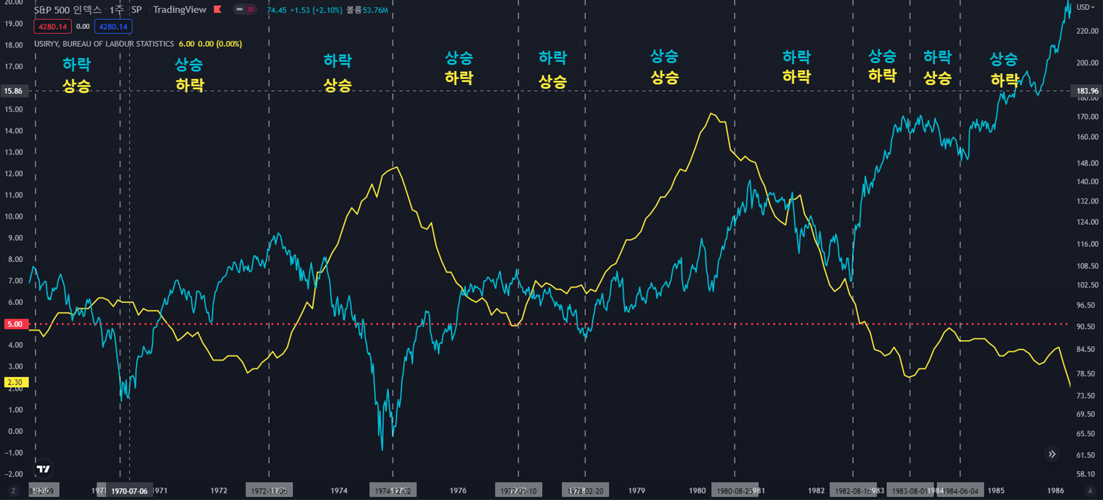Click the 15.86 price label on left axis
The height and width of the screenshot is (500, 1103).
pos(13,91)
